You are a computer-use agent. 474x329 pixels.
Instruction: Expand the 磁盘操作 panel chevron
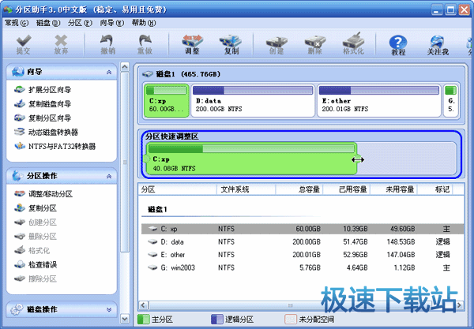109,310
